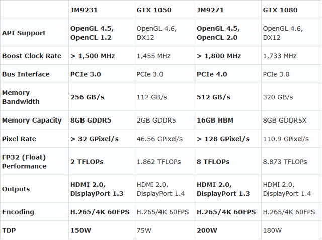Click the Outputs row label
The width and height of the screenshot is (322, 240).
pyautogui.click(x=16, y=189)
